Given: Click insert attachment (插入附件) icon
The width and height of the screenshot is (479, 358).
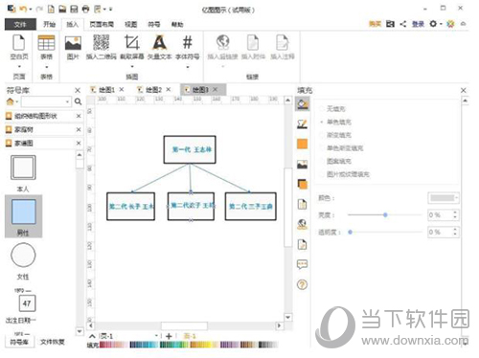Looking at the screenshot, I should [x=253, y=43].
